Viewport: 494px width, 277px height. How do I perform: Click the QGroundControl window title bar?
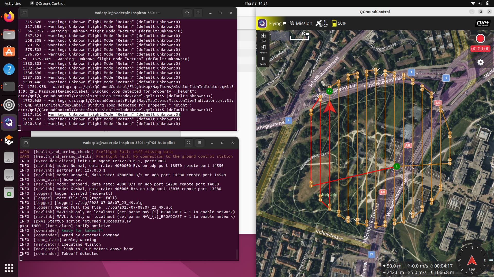(x=375, y=12)
